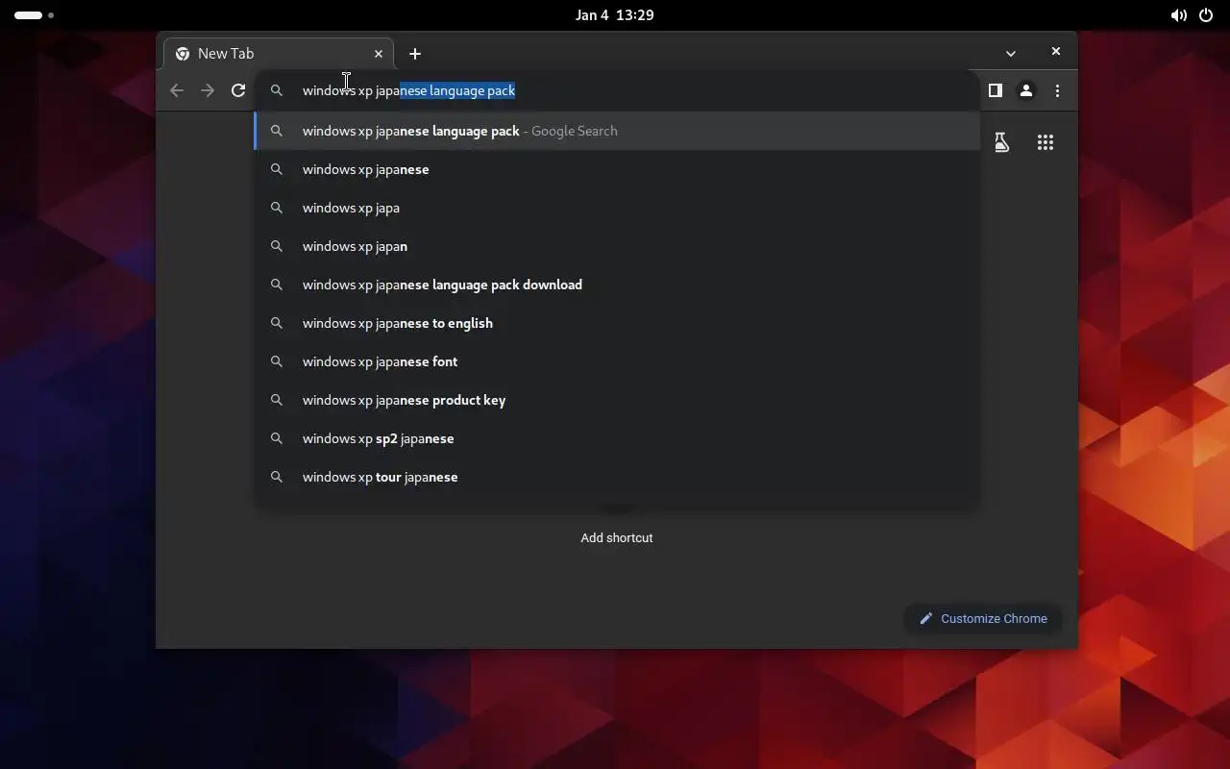
Task: Click the address bar text field
Action: click(615, 90)
